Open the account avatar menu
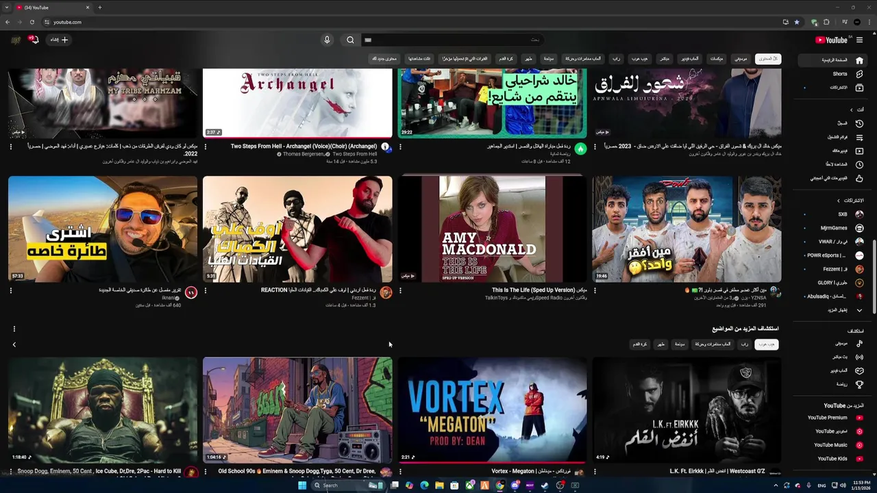The height and width of the screenshot is (493, 877). (x=15, y=40)
